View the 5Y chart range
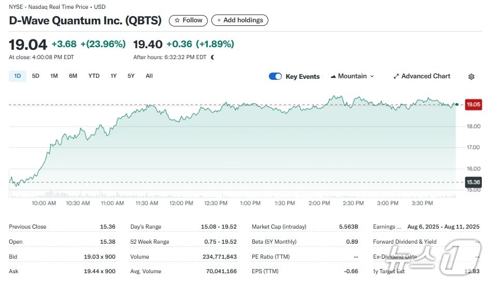The height and width of the screenshot is (282, 488). click(131, 76)
